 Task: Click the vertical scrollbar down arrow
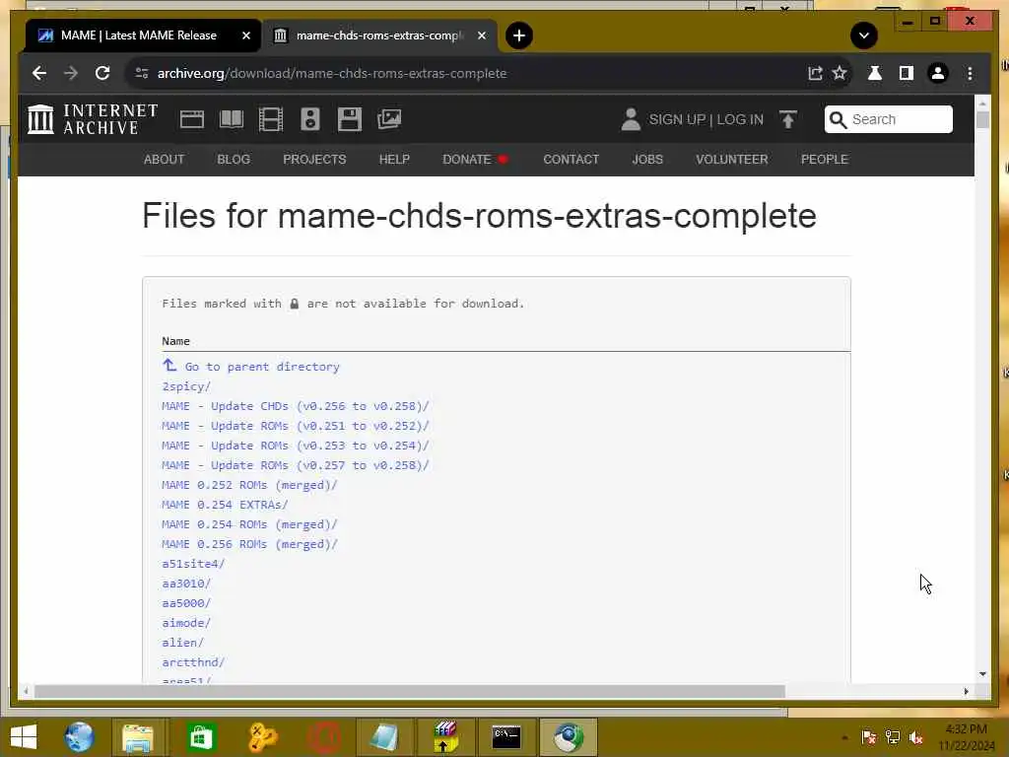(982, 674)
